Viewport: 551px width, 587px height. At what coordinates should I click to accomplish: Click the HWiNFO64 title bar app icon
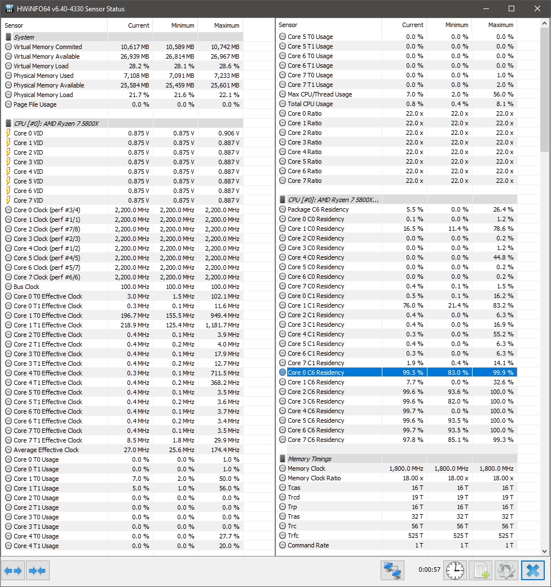(x=10, y=8)
